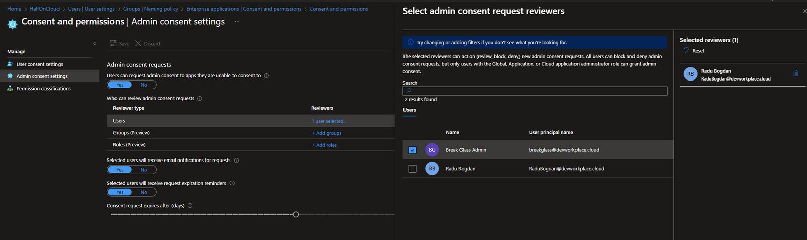This screenshot has height=240, width=807.
Task: Delete Radu Bogdan from selected reviewers
Action: coord(795,73)
